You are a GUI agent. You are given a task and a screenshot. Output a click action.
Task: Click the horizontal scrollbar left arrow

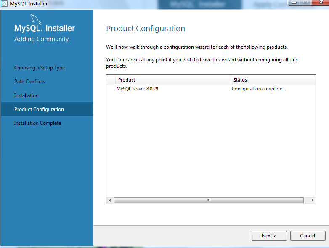[x=110, y=200]
